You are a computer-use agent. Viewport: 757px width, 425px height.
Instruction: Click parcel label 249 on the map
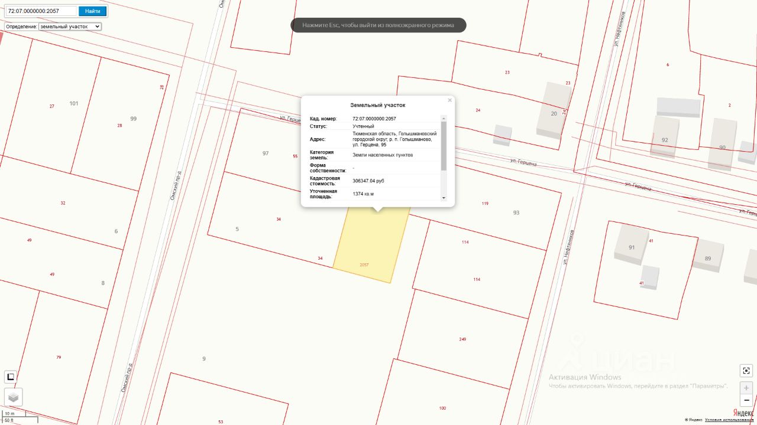(x=462, y=339)
